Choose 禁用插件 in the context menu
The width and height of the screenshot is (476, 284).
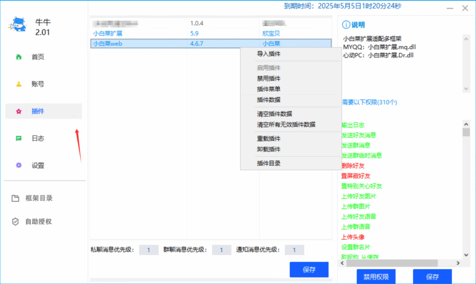pos(269,78)
